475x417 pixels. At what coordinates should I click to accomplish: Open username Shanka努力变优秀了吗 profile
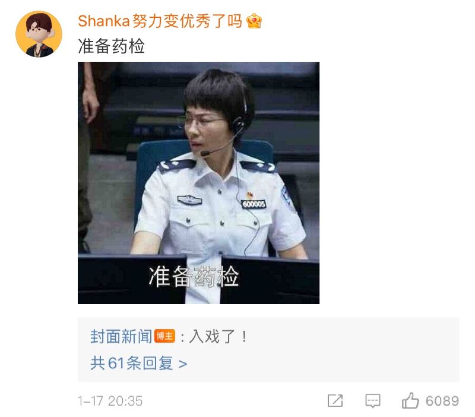(x=160, y=21)
